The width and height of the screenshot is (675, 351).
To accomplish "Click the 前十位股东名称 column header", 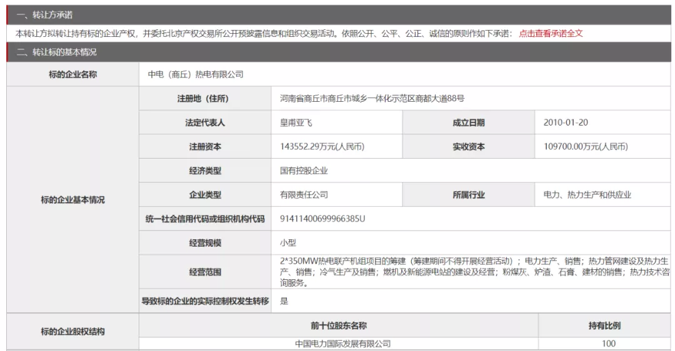I will click(338, 325).
